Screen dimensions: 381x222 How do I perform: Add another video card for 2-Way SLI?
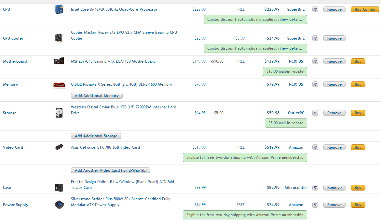tap(111, 170)
